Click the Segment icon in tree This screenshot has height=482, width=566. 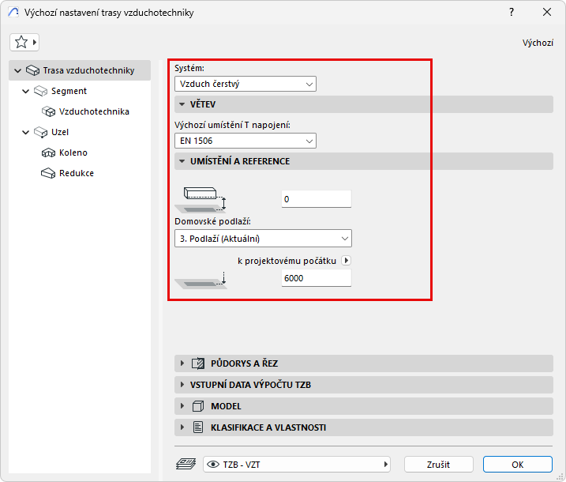pos(41,91)
